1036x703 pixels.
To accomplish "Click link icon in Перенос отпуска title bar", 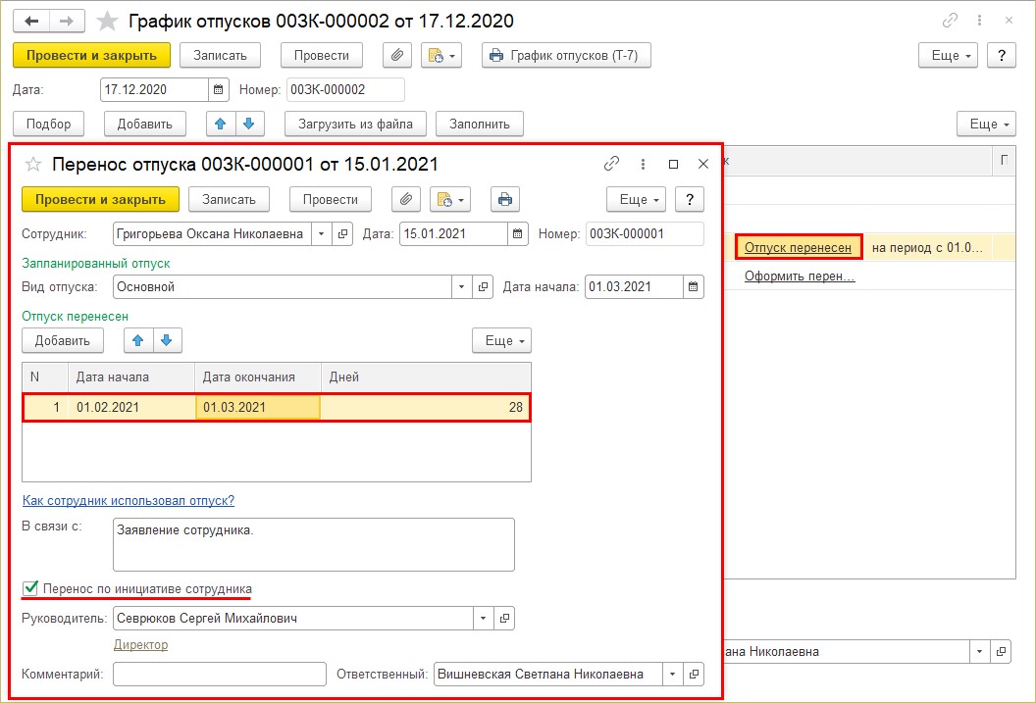I will point(612,164).
